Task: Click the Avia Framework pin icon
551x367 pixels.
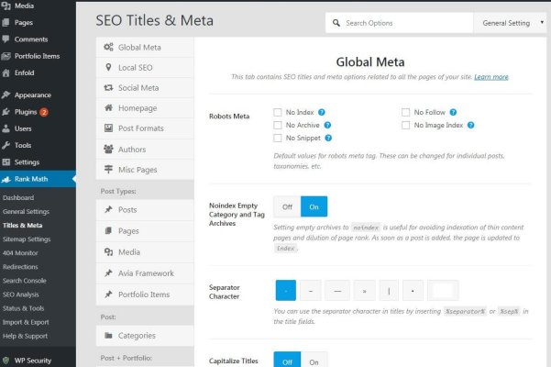Action: click(108, 272)
